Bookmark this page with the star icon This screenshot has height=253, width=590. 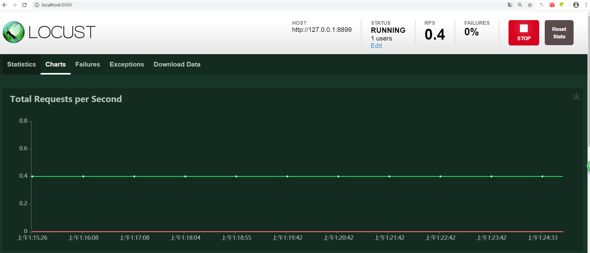pos(530,5)
